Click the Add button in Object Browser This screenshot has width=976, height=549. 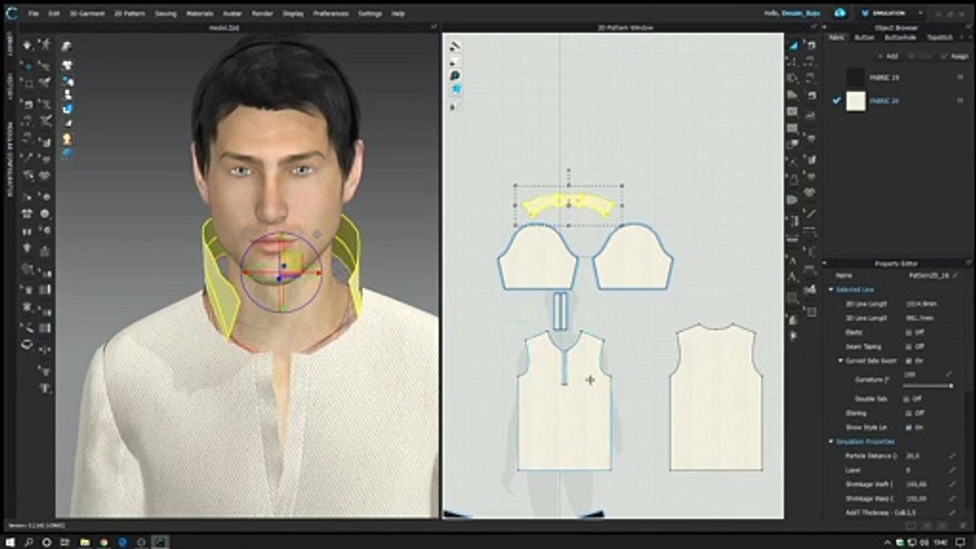[x=888, y=56]
